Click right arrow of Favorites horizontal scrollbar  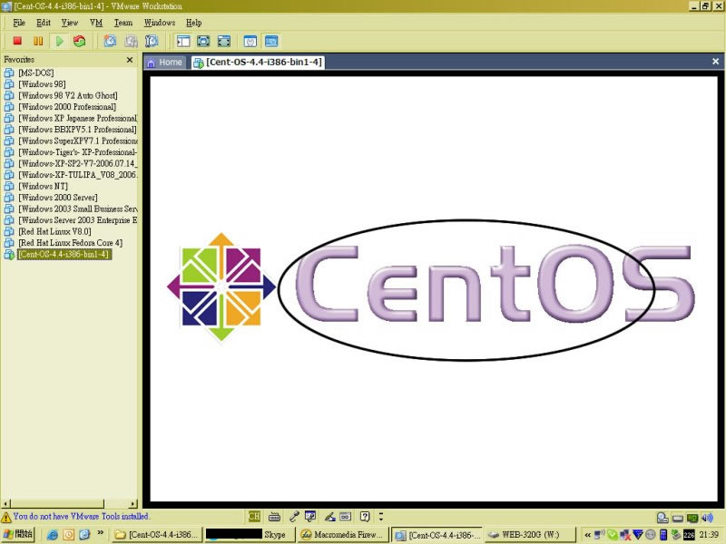[133, 504]
